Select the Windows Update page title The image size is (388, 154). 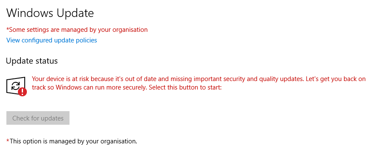pyautogui.click(x=50, y=13)
